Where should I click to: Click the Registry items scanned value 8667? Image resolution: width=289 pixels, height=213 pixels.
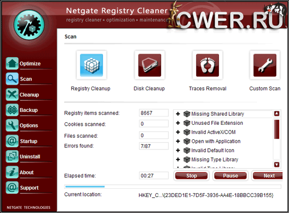(154, 113)
